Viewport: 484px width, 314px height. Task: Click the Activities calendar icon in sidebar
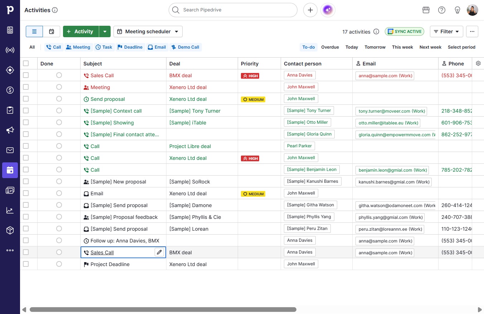[x=10, y=170]
